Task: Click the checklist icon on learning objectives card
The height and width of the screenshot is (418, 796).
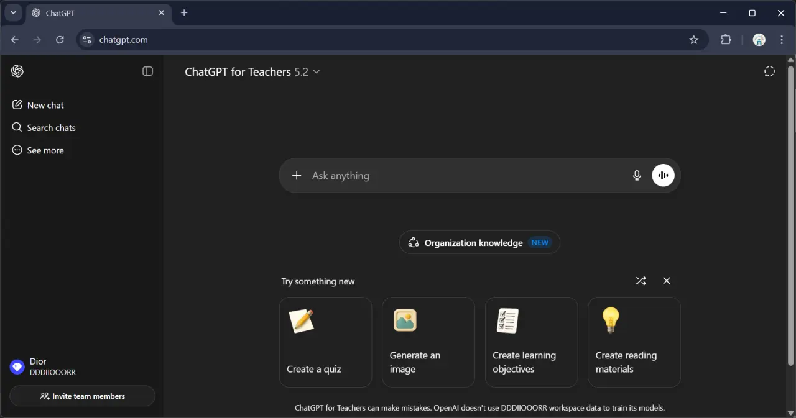Action: point(507,320)
